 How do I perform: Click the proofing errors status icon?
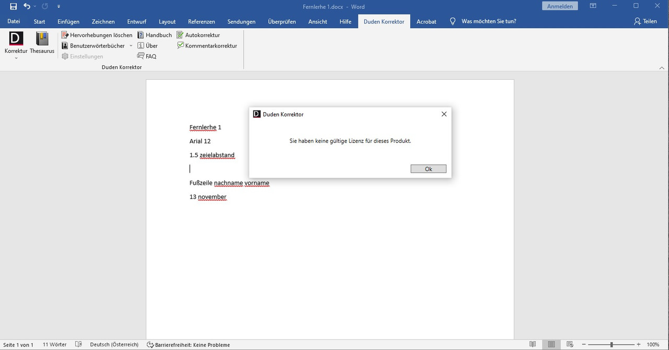coord(78,345)
